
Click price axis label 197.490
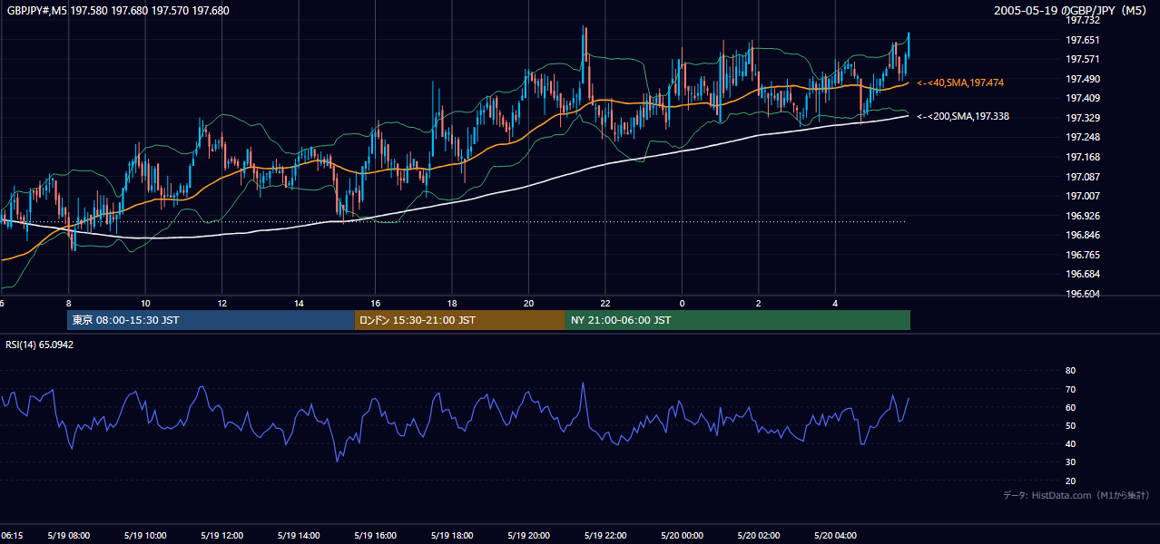[1083, 79]
